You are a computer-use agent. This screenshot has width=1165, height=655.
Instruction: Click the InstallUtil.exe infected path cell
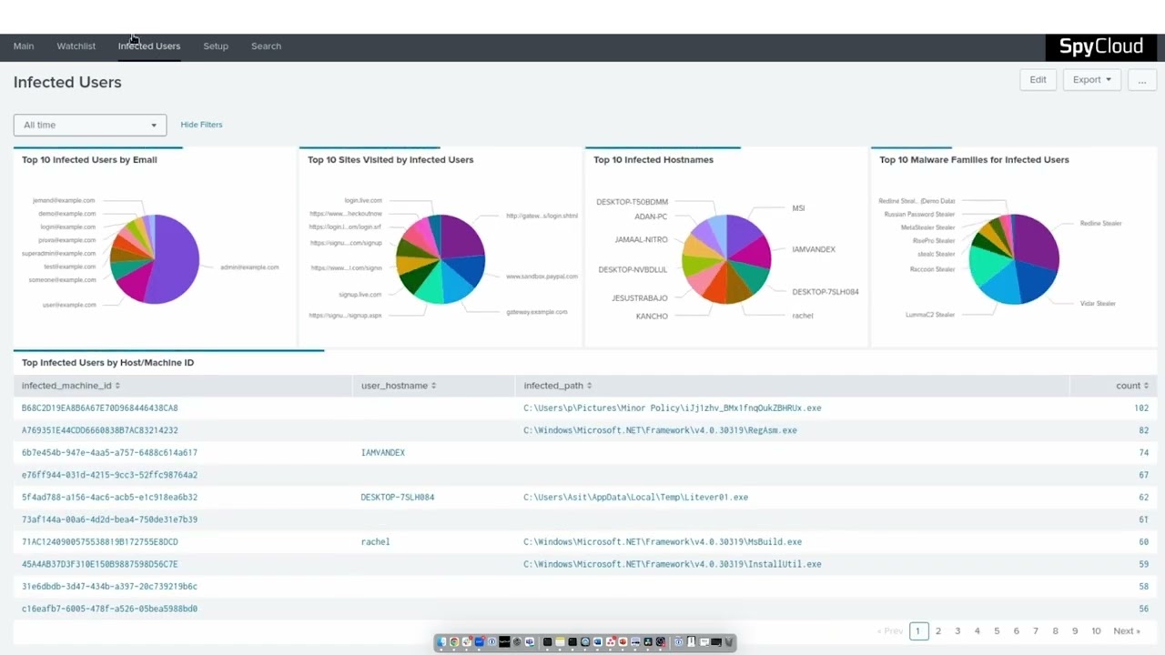click(x=673, y=564)
